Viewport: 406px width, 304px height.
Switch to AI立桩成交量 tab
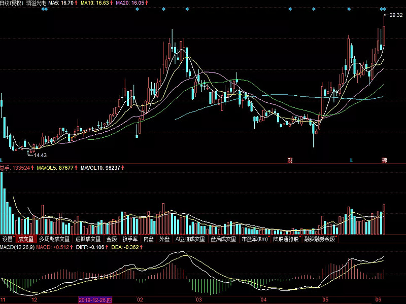pos(190,239)
